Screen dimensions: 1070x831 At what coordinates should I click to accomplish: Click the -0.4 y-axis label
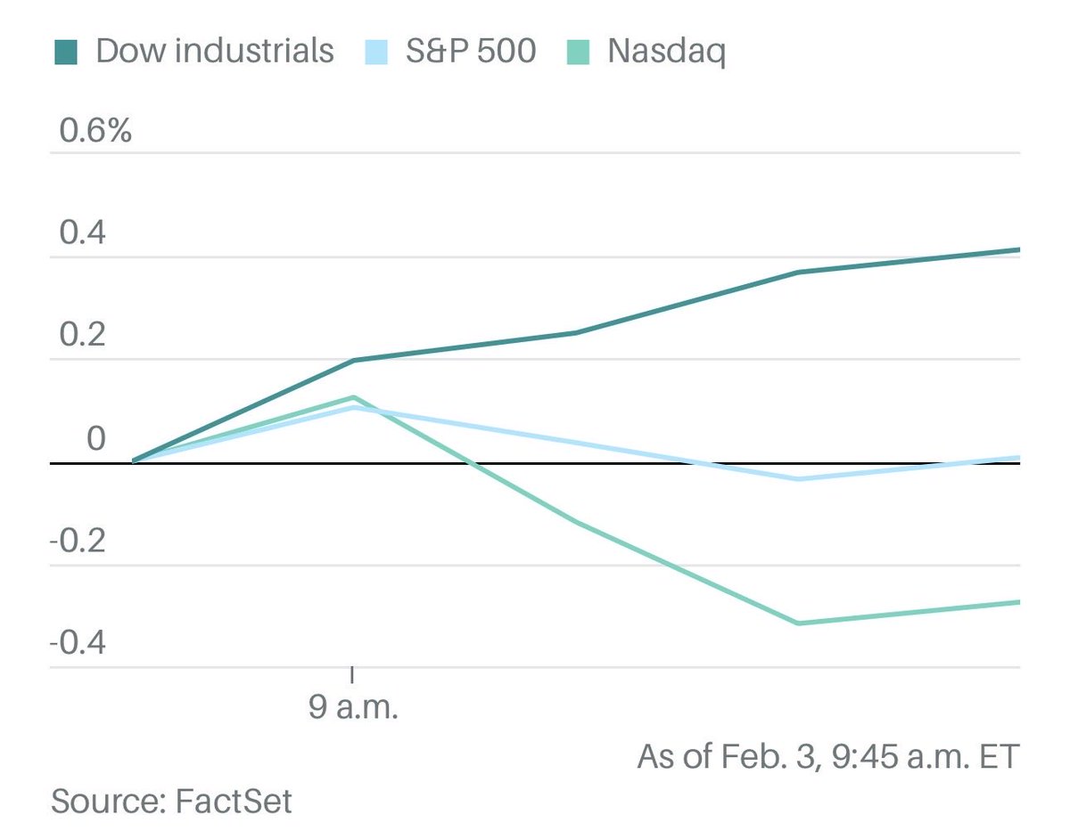[77, 643]
